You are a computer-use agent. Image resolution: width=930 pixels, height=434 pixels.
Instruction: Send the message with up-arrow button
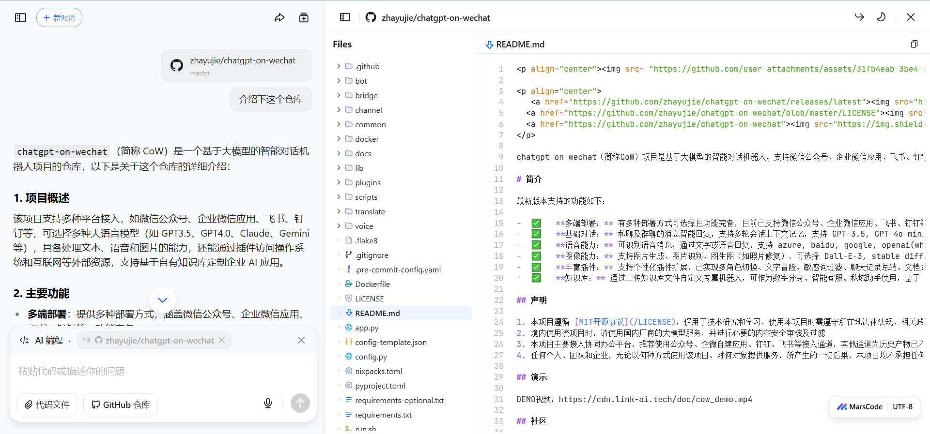pos(300,403)
